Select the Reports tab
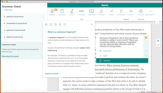This screenshot has height=93, width=163. click(105, 5)
